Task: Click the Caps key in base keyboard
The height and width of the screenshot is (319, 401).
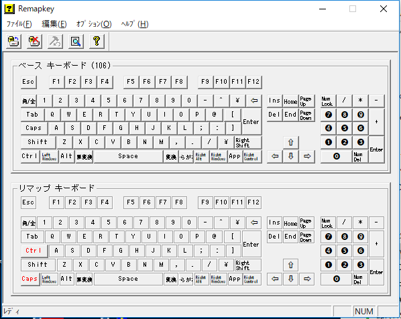Action: (x=34, y=128)
